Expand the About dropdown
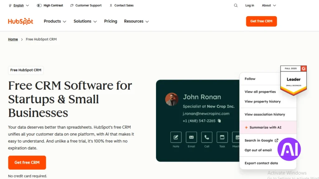This screenshot has height=179, width=319. pos(269,5)
